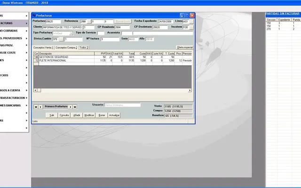Open the Incoterm lookup ellipsis button

[191, 27]
